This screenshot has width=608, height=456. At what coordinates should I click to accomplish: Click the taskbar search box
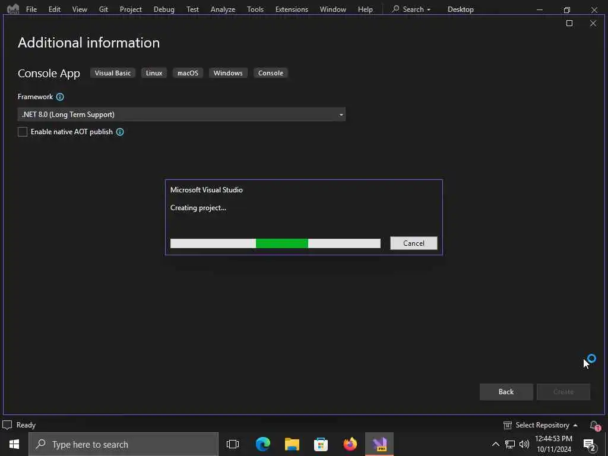pyautogui.click(x=123, y=444)
